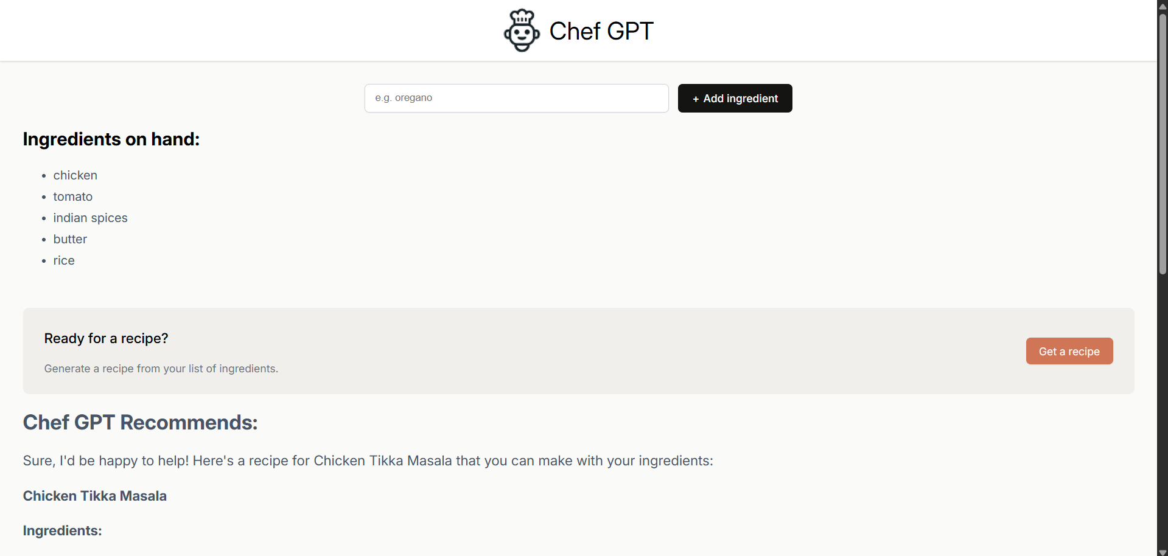Select "chicken" in the ingredients list
The height and width of the screenshot is (556, 1168).
coord(75,175)
